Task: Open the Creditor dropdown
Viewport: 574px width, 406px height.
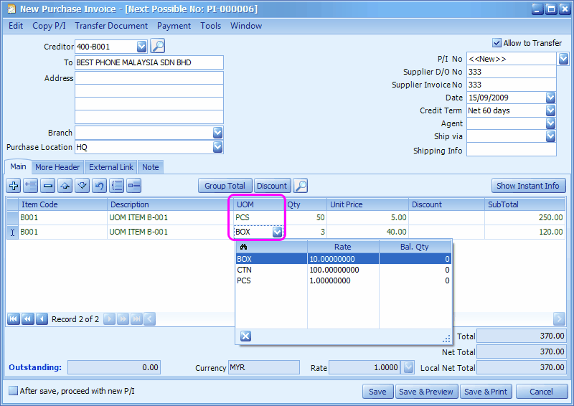Action: point(141,47)
